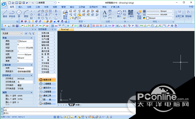Toggle object snap in status bar
The width and height of the screenshot is (195, 119).
[69, 117]
